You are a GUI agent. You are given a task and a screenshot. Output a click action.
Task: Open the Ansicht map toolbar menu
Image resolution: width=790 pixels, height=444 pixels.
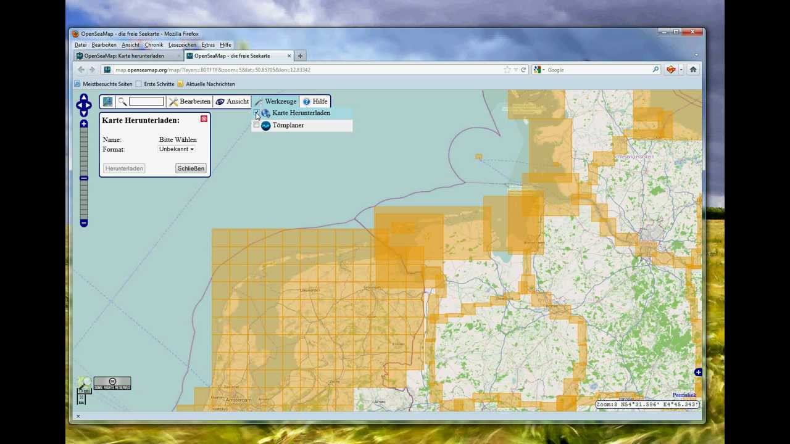tap(232, 101)
